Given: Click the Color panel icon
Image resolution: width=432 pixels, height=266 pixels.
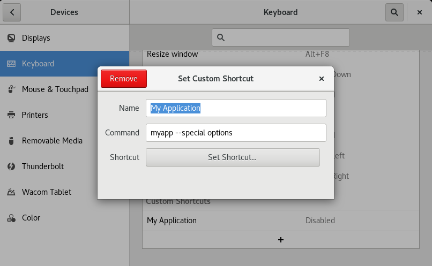Looking at the screenshot, I should pos(11,218).
